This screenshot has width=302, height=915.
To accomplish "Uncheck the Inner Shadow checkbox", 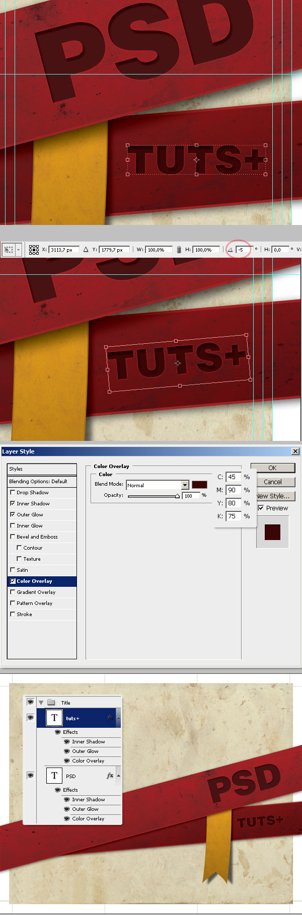I will click(13, 503).
